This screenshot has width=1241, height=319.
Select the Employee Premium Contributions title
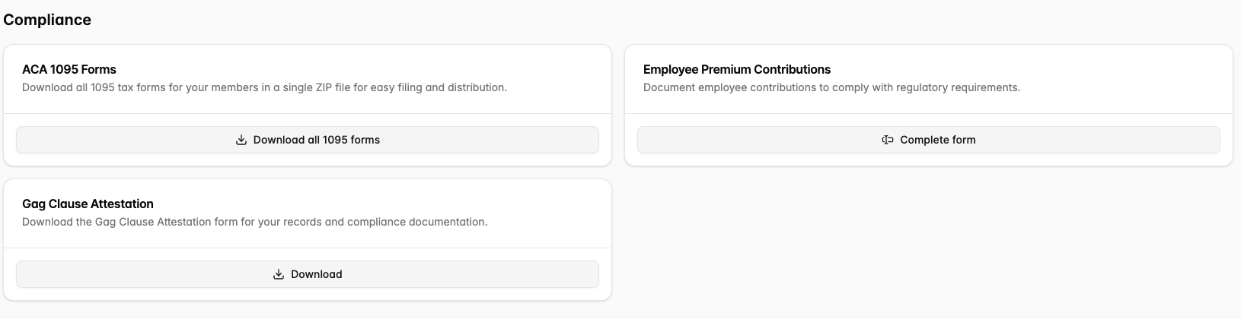coord(736,69)
